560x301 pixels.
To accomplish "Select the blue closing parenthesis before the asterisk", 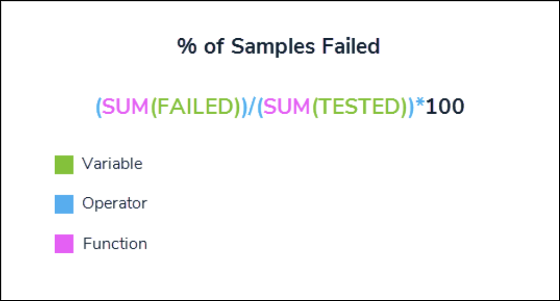I will coord(411,106).
